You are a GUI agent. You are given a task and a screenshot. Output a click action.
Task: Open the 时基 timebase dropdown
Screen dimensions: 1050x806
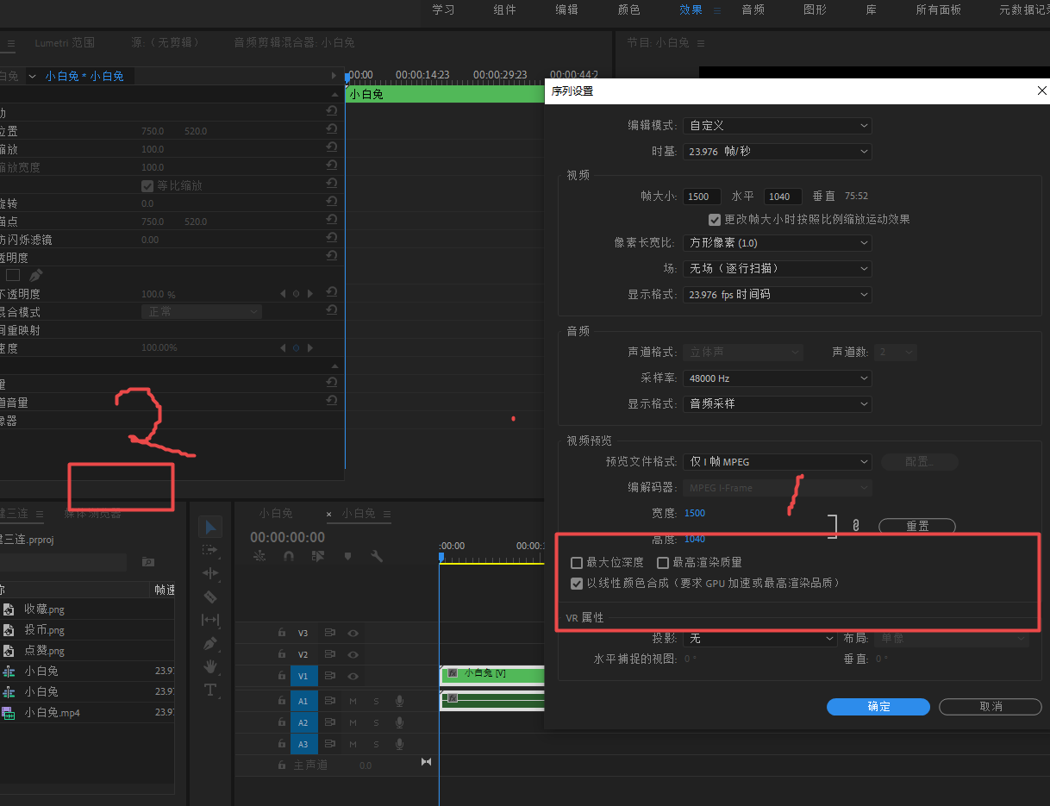[x=778, y=152]
